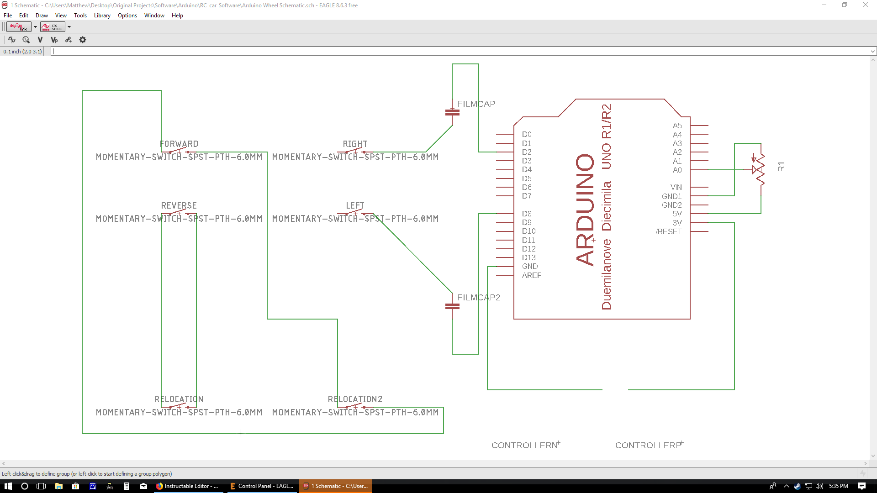This screenshot has width=877, height=493.
Task: Open the People icon in system tray
Action: [773, 486]
